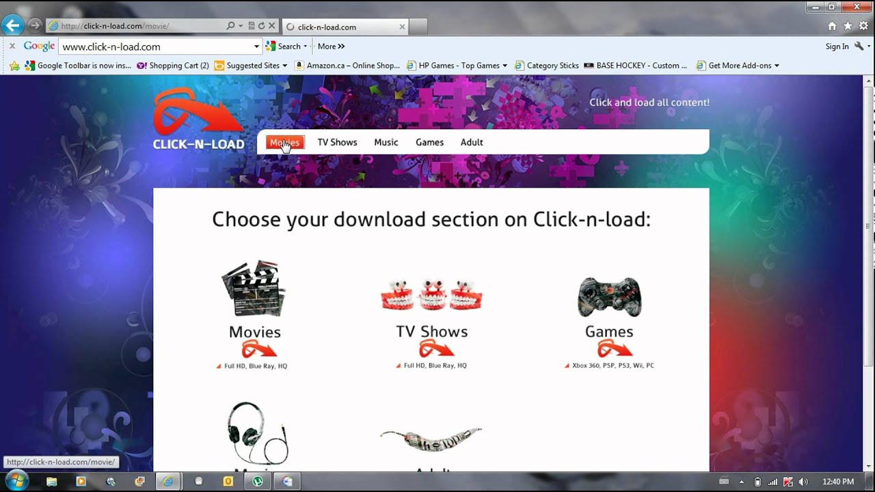Select the Adult navigation tab
875x492 pixels.
(x=472, y=142)
